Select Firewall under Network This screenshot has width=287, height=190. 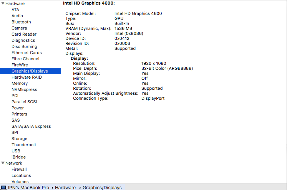pyautogui.click(x=19, y=169)
